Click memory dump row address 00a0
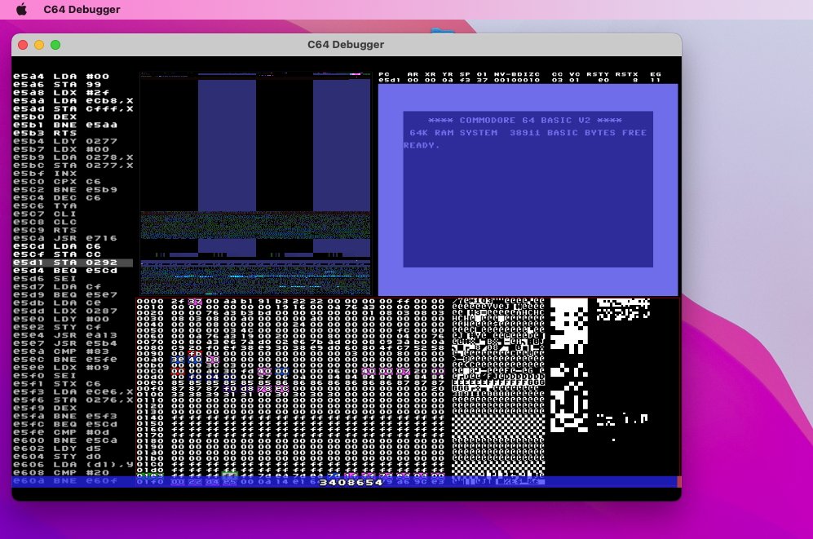This screenshot has width=813, height=539. 150,359
